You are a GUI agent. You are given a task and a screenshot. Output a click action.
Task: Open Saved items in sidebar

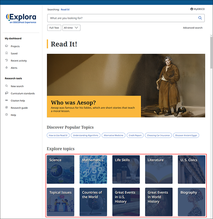pyautogui.click(x=14, y=53)
